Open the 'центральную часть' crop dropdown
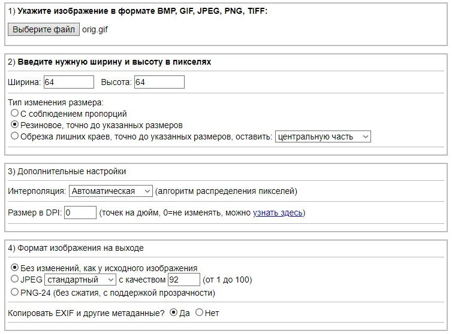Screen dimensions: 452x334 [x=323, y=136]
